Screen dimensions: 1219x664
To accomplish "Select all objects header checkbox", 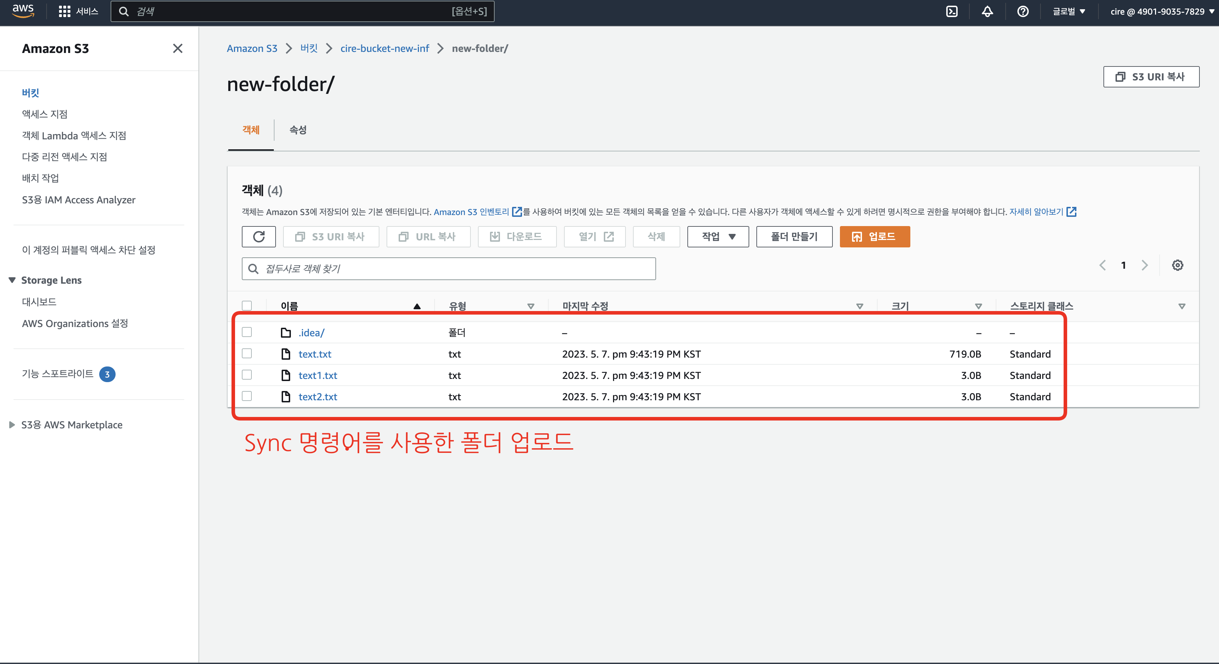I will point(247,305).
